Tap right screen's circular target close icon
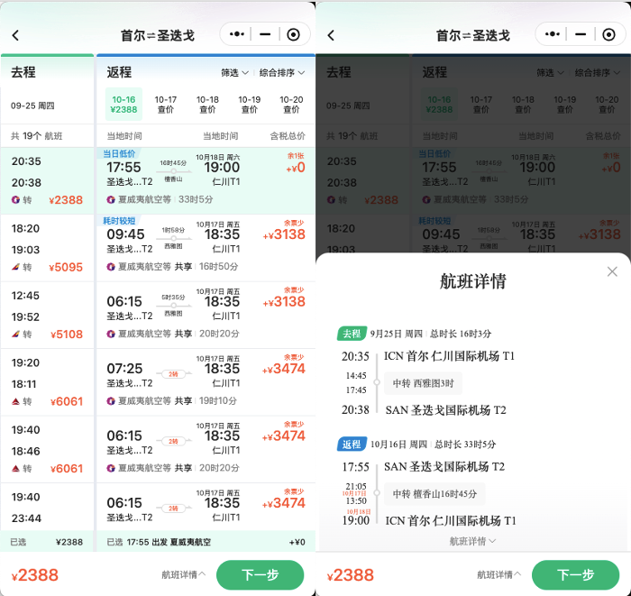 (x=608, y=34)
